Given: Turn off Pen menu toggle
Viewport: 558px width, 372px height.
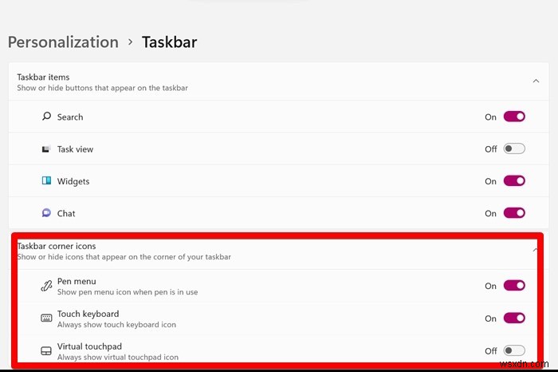Looking at the screenshot, I should tap(514, 286).
